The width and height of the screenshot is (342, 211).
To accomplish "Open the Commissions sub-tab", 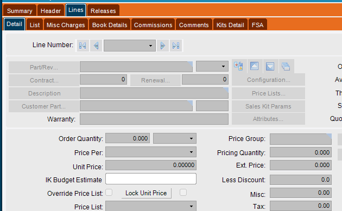I will tap(153, 25).
